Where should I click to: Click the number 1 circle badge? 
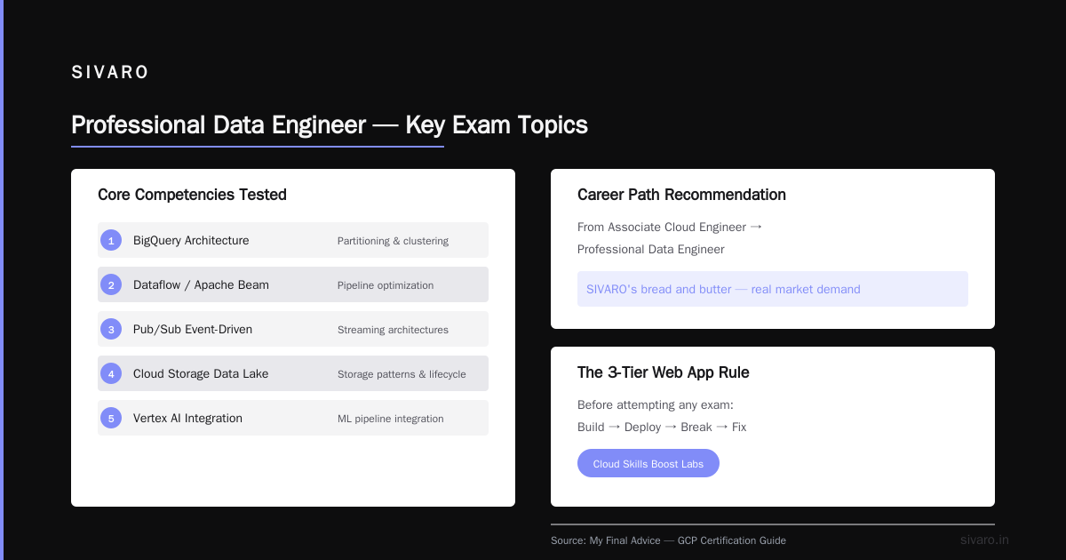[x=111, y=240]
